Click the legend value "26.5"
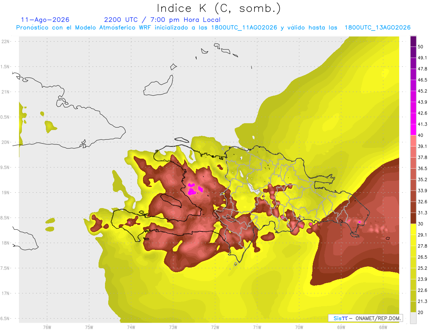Image resolution: width=430 pixels, height=332 pixels. click(x=422, y=257)
